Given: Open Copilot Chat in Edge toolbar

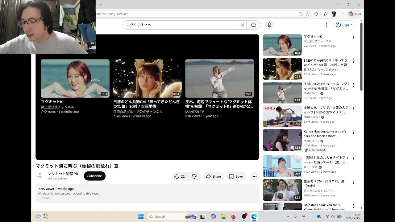Looking at the screenshot, I should (x=355, y=14).
